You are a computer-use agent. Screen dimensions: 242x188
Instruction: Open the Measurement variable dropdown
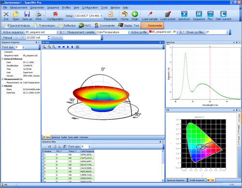pyautogui.click(x=129, y=32)
